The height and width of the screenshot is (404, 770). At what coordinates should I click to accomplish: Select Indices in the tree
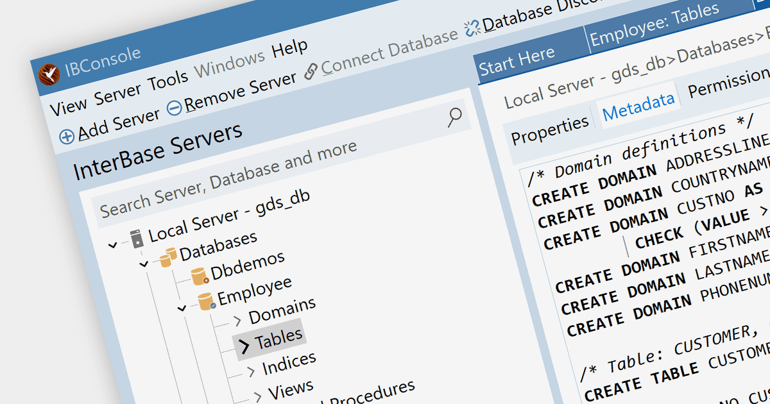click(x=289, y=364)
